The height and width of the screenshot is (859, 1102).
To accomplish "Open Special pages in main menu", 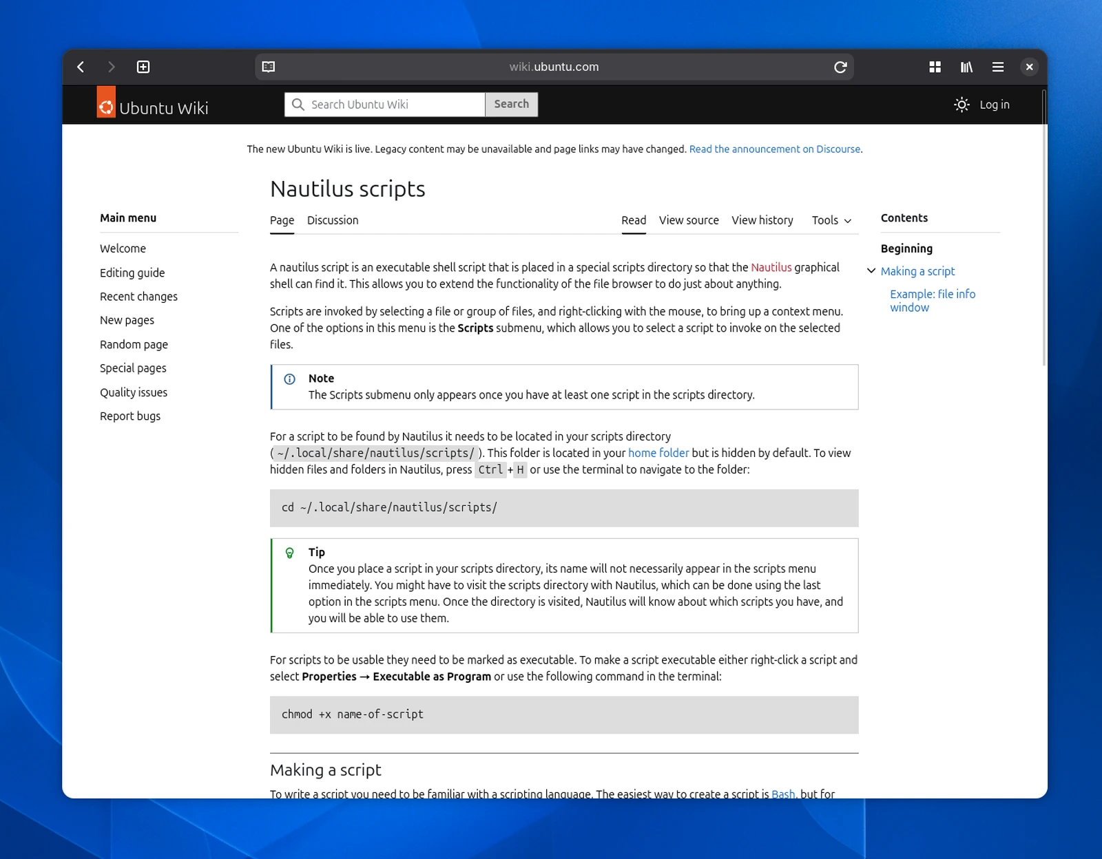I will (133, 368).
